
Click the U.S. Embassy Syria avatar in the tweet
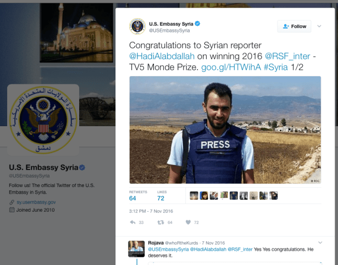click(137, 26)
